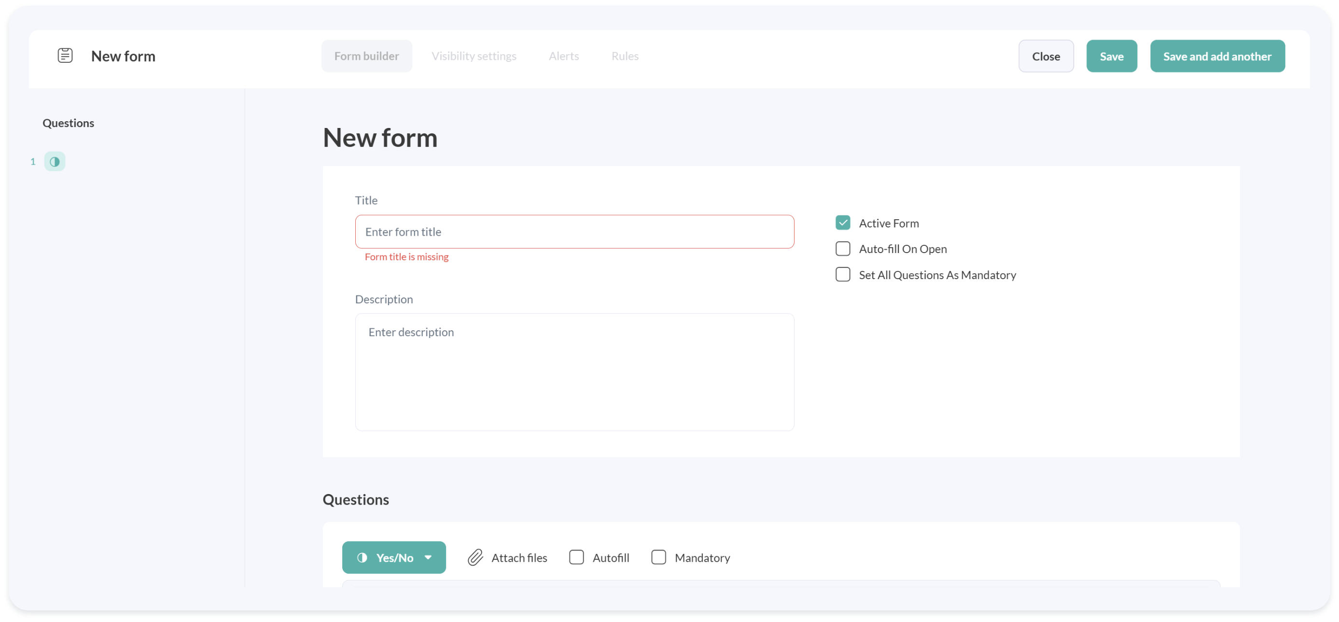Viewport: 1339px width, 622px height.
Task: Click the Save button
Action: tap(1111, 56)
